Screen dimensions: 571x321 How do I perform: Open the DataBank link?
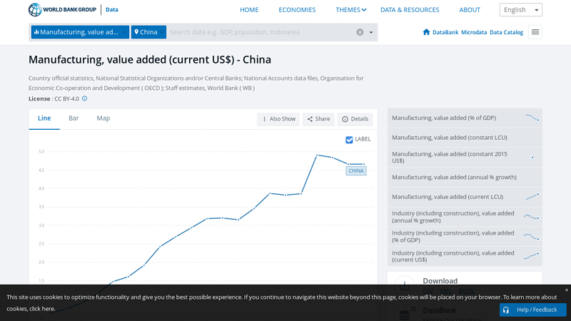pyautogui.click(x=445, y=32)
